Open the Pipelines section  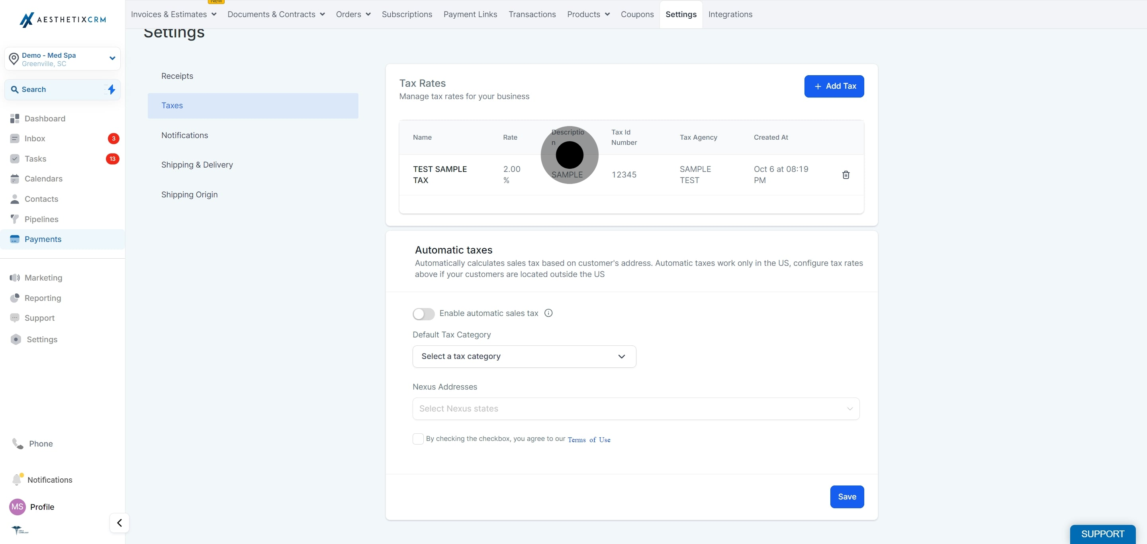pos(41,219)
